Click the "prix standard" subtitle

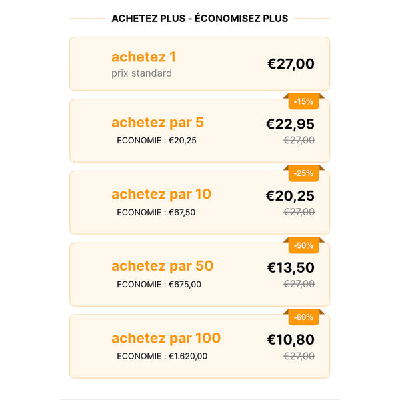(141, 73)
